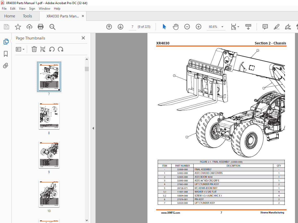Close the Page Thumbnails panel
The image size is (298, 223).
(83, 38)
